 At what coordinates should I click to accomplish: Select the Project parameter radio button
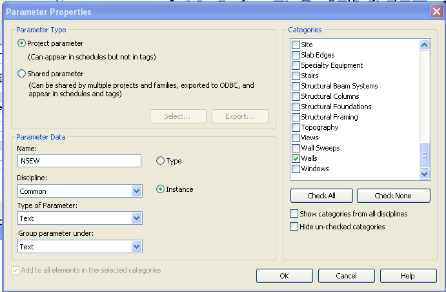click(23, 43)
